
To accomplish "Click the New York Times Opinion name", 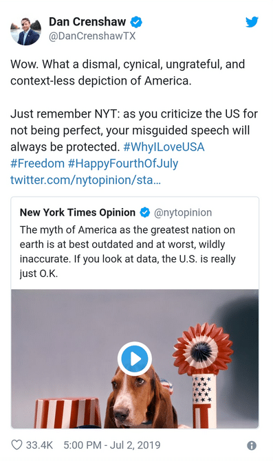I will (x=78, y=212).
